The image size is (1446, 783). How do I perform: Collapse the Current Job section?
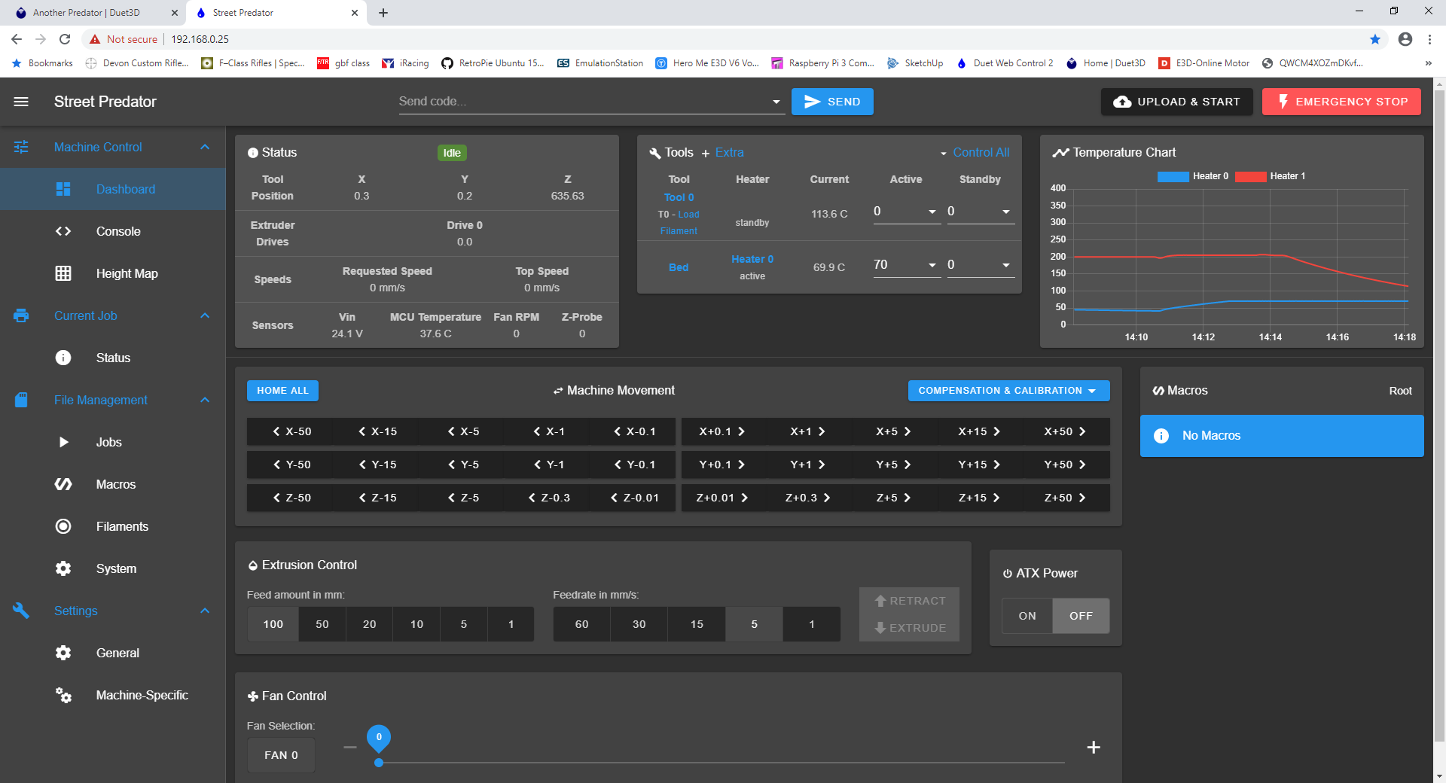point(205,315)
